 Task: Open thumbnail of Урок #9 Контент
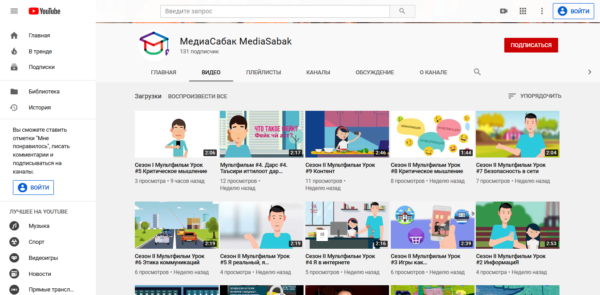tap(347, 134)
